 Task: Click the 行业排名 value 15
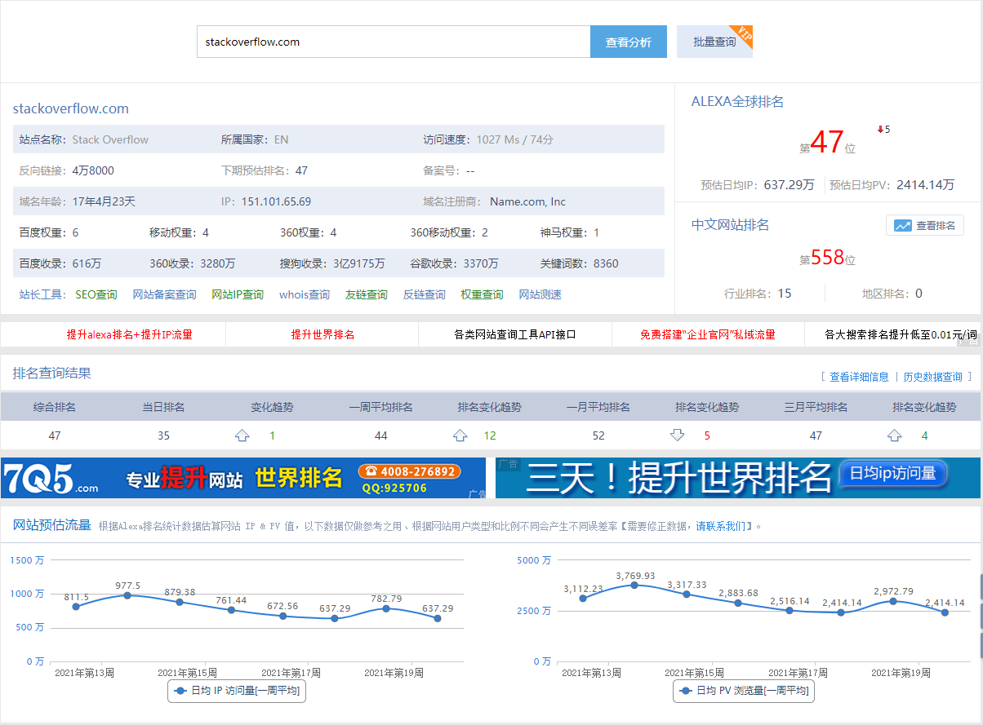785,294
